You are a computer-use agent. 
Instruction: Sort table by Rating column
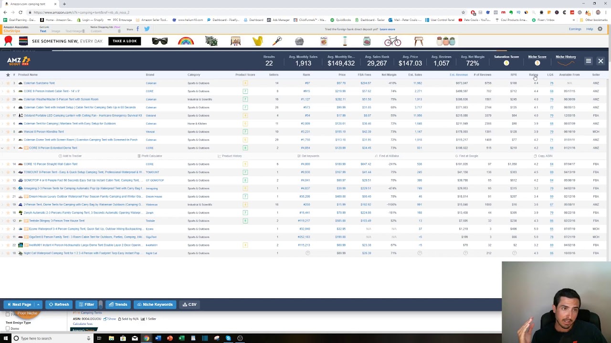click(x=533, y=75)
